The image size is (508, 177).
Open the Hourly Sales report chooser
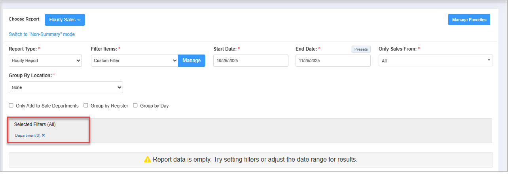pyautogui.click(x=65, y=20)
